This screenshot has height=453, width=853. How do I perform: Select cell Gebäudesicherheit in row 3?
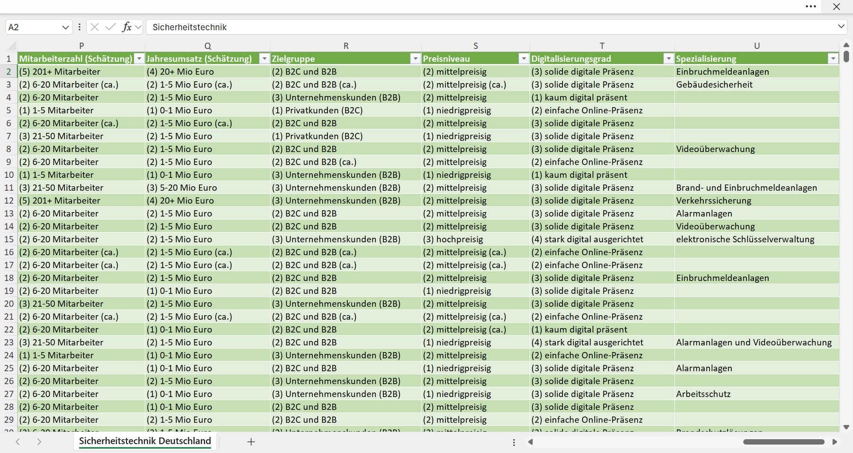coord(757,84)
